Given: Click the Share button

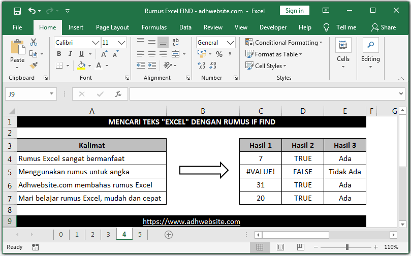Looking at the screenshot, I should tap(384, 27).
